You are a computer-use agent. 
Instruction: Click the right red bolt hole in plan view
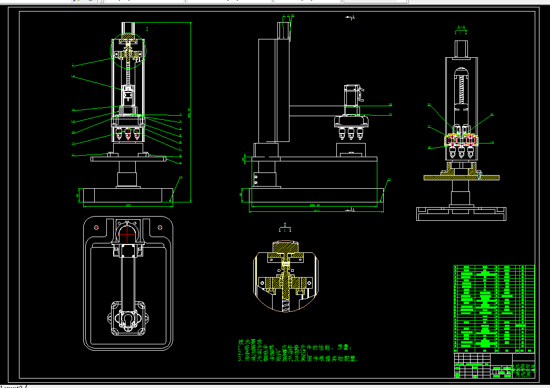point(160,228)
